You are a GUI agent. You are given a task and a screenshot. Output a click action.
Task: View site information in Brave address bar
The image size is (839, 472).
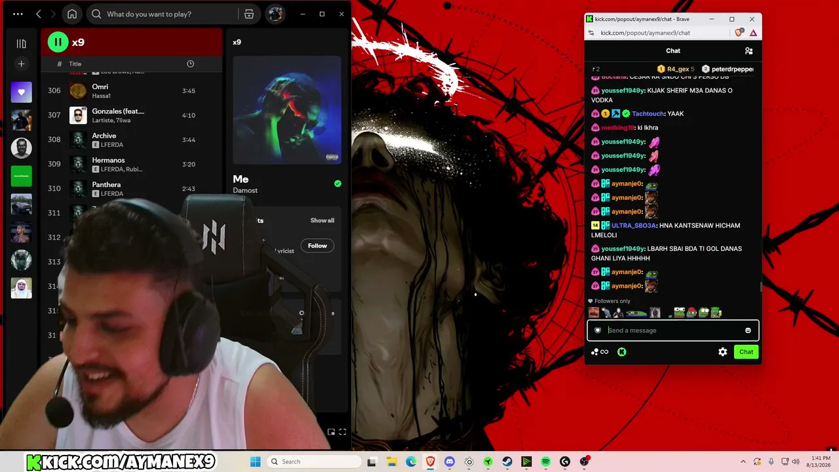coord(591,33)
